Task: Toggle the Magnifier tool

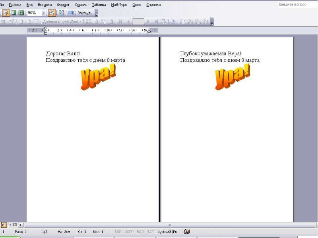Action: pyautogui.click(x=6, y=13)
